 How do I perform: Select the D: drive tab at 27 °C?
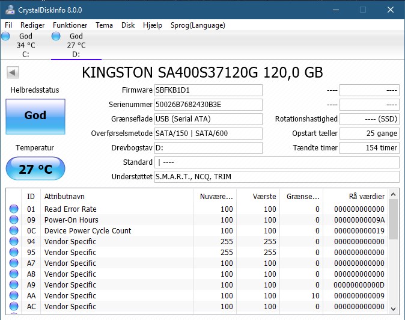pyautogui.click(x=76, y=45)
